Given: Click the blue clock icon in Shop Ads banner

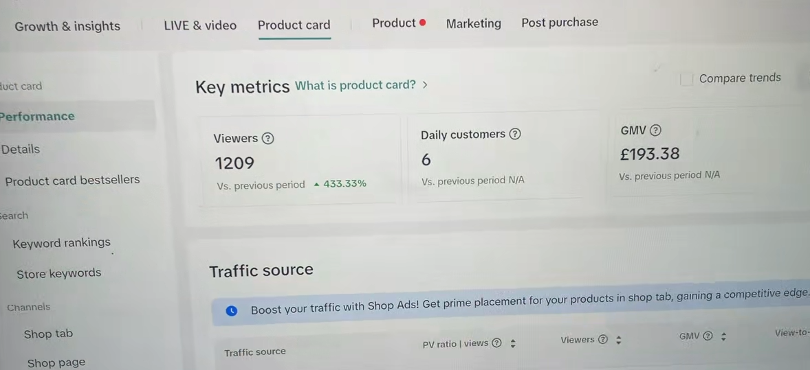Looking at the screenshot, I should click(x=232, y=311).
